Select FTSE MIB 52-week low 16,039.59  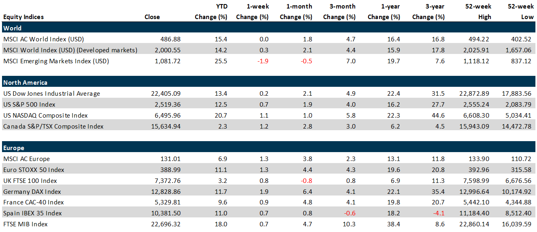click(x=516, y=224)
